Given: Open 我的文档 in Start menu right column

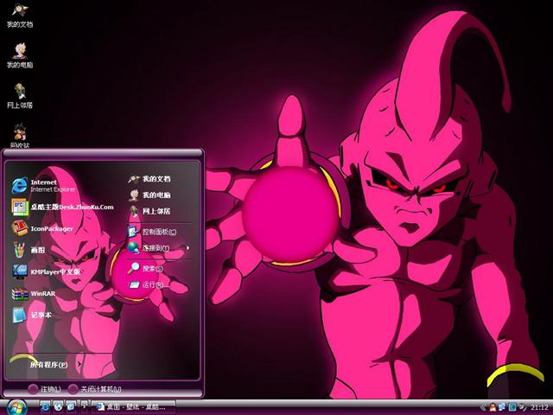Looking at the screenshot, I should (x=149, y=179).
